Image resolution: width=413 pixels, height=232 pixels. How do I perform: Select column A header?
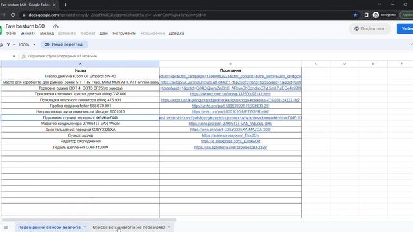tap(80, 64)
